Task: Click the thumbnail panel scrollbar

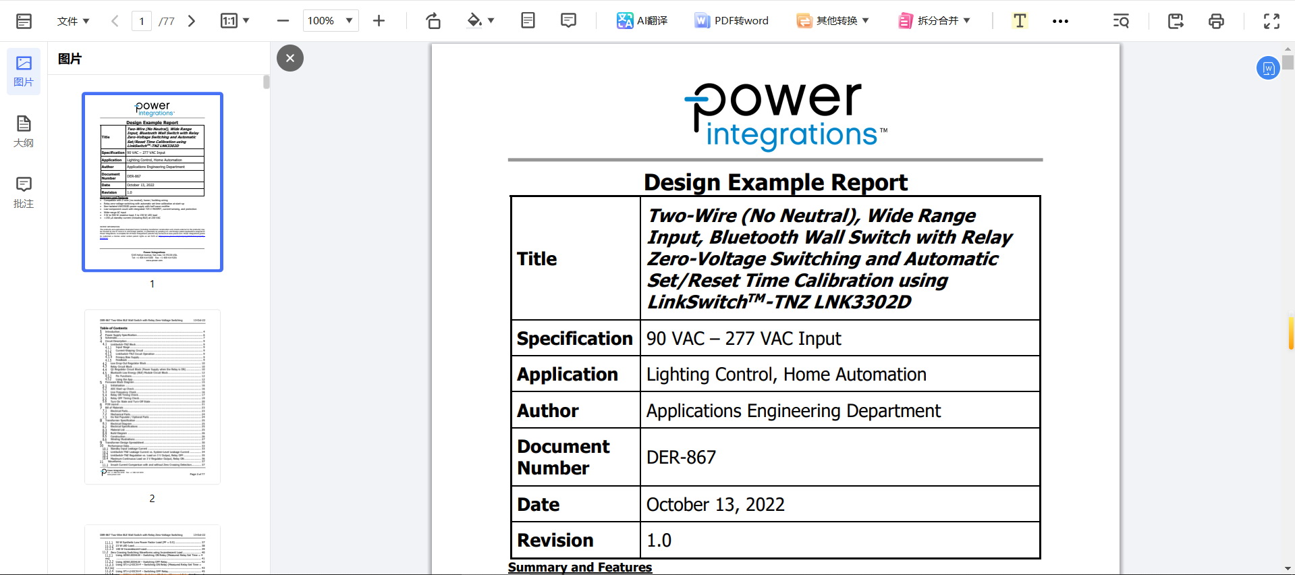Action: pyautogui.click(x=267, y=82)
